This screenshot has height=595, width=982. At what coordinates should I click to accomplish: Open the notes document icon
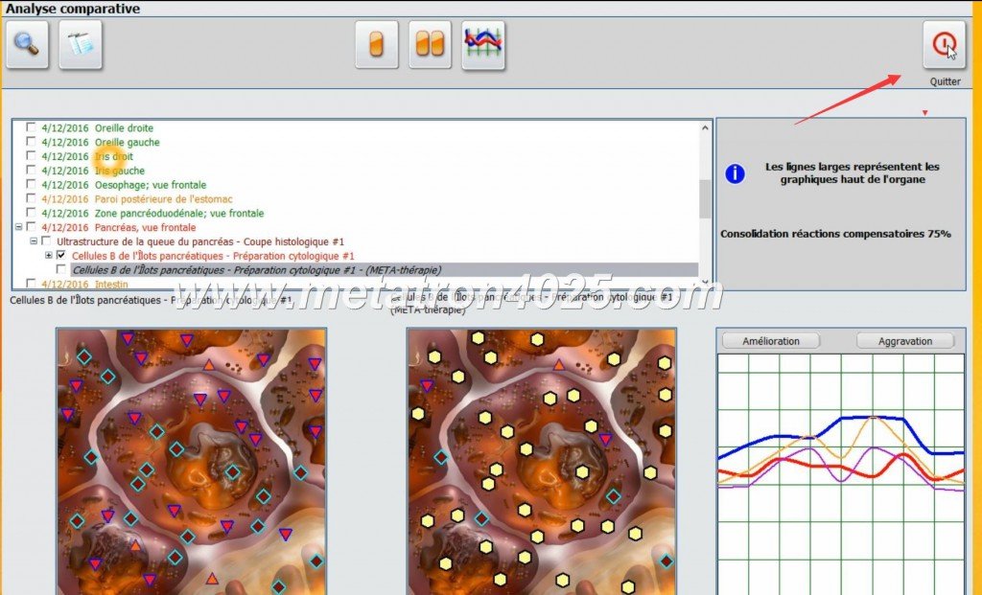(x=81, y=45)
